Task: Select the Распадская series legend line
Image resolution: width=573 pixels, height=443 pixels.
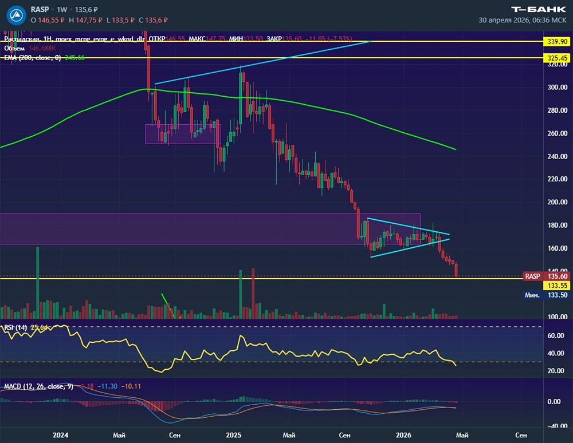Action: tap(178, 38)
